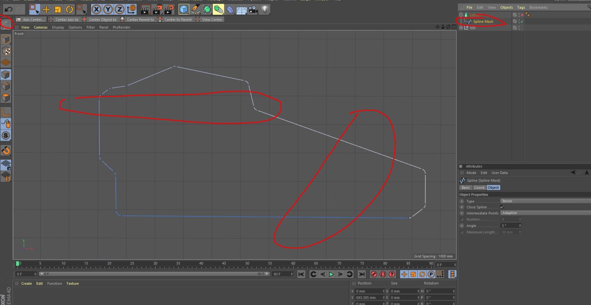The height and width of the screenshot is (305, 591).
Task: Toggle Parameter keyframe recording P icon
Action: tap(431, 274)
